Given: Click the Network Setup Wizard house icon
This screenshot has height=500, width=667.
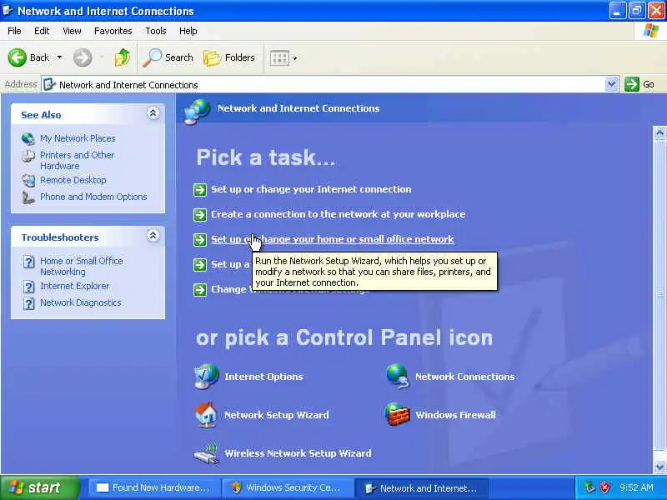Looking at the screenshot, I should pyautogui.click(x=206, y=414).
